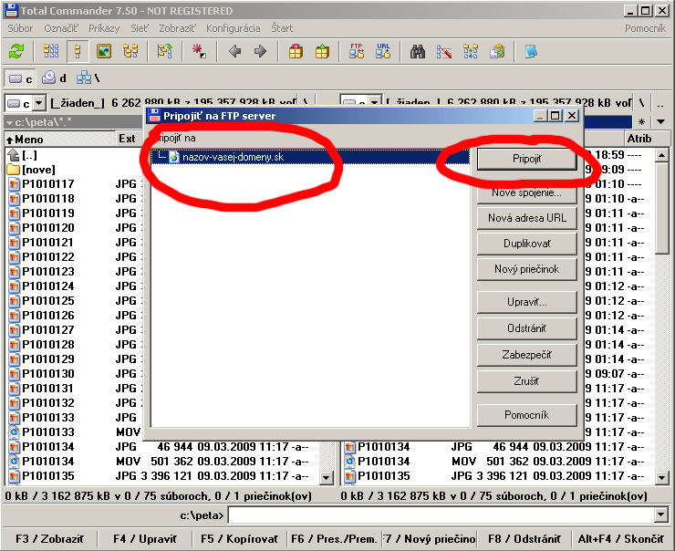Sort by Ext column header
Screen dimensions: 675x551
coord(128,139)
